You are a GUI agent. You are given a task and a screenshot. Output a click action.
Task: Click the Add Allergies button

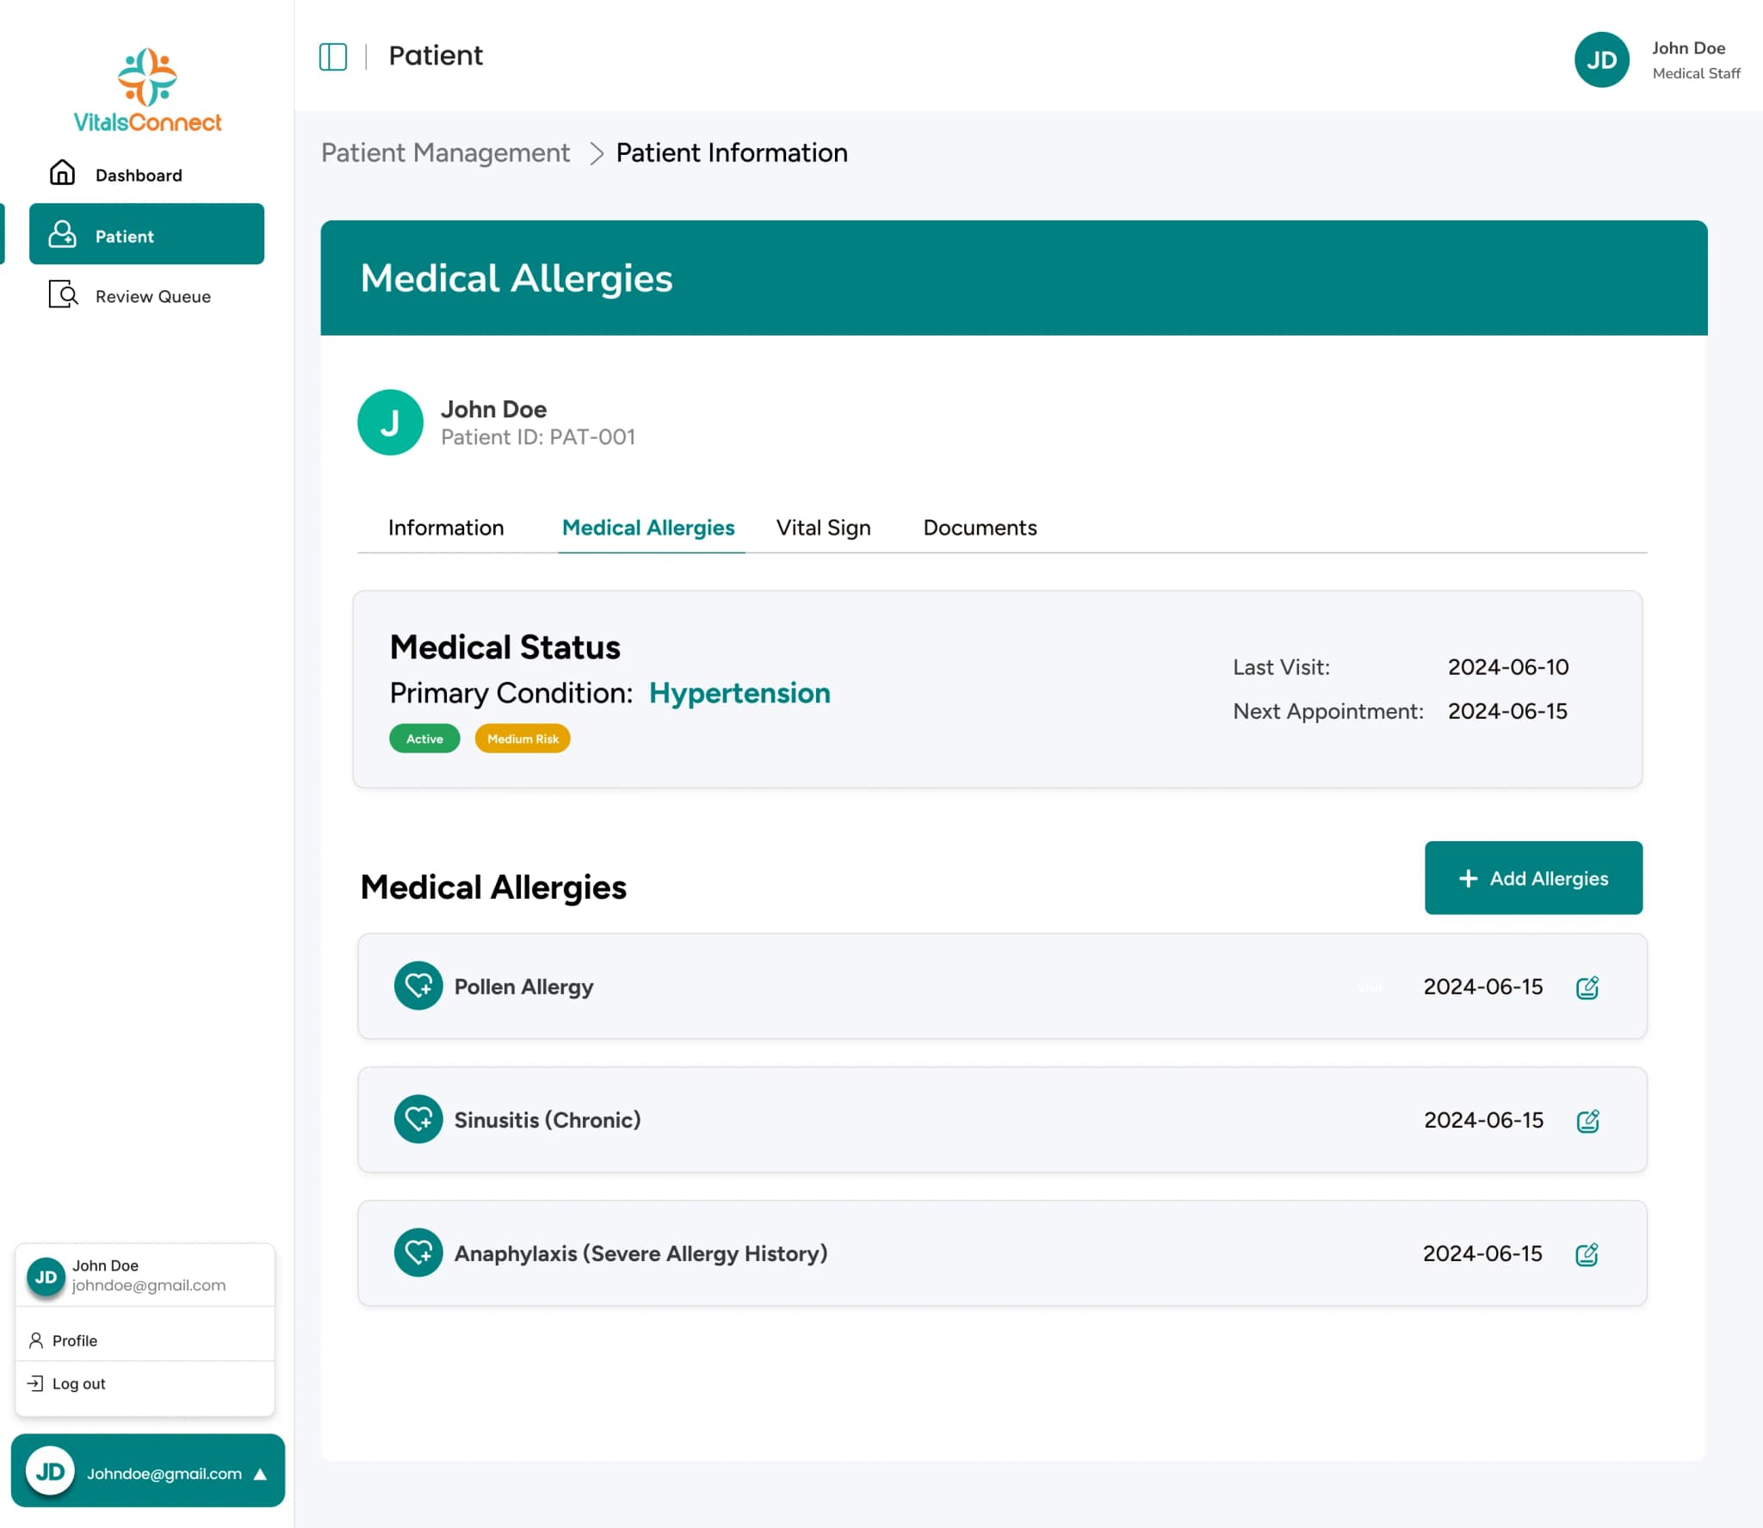click(1533, 877)
